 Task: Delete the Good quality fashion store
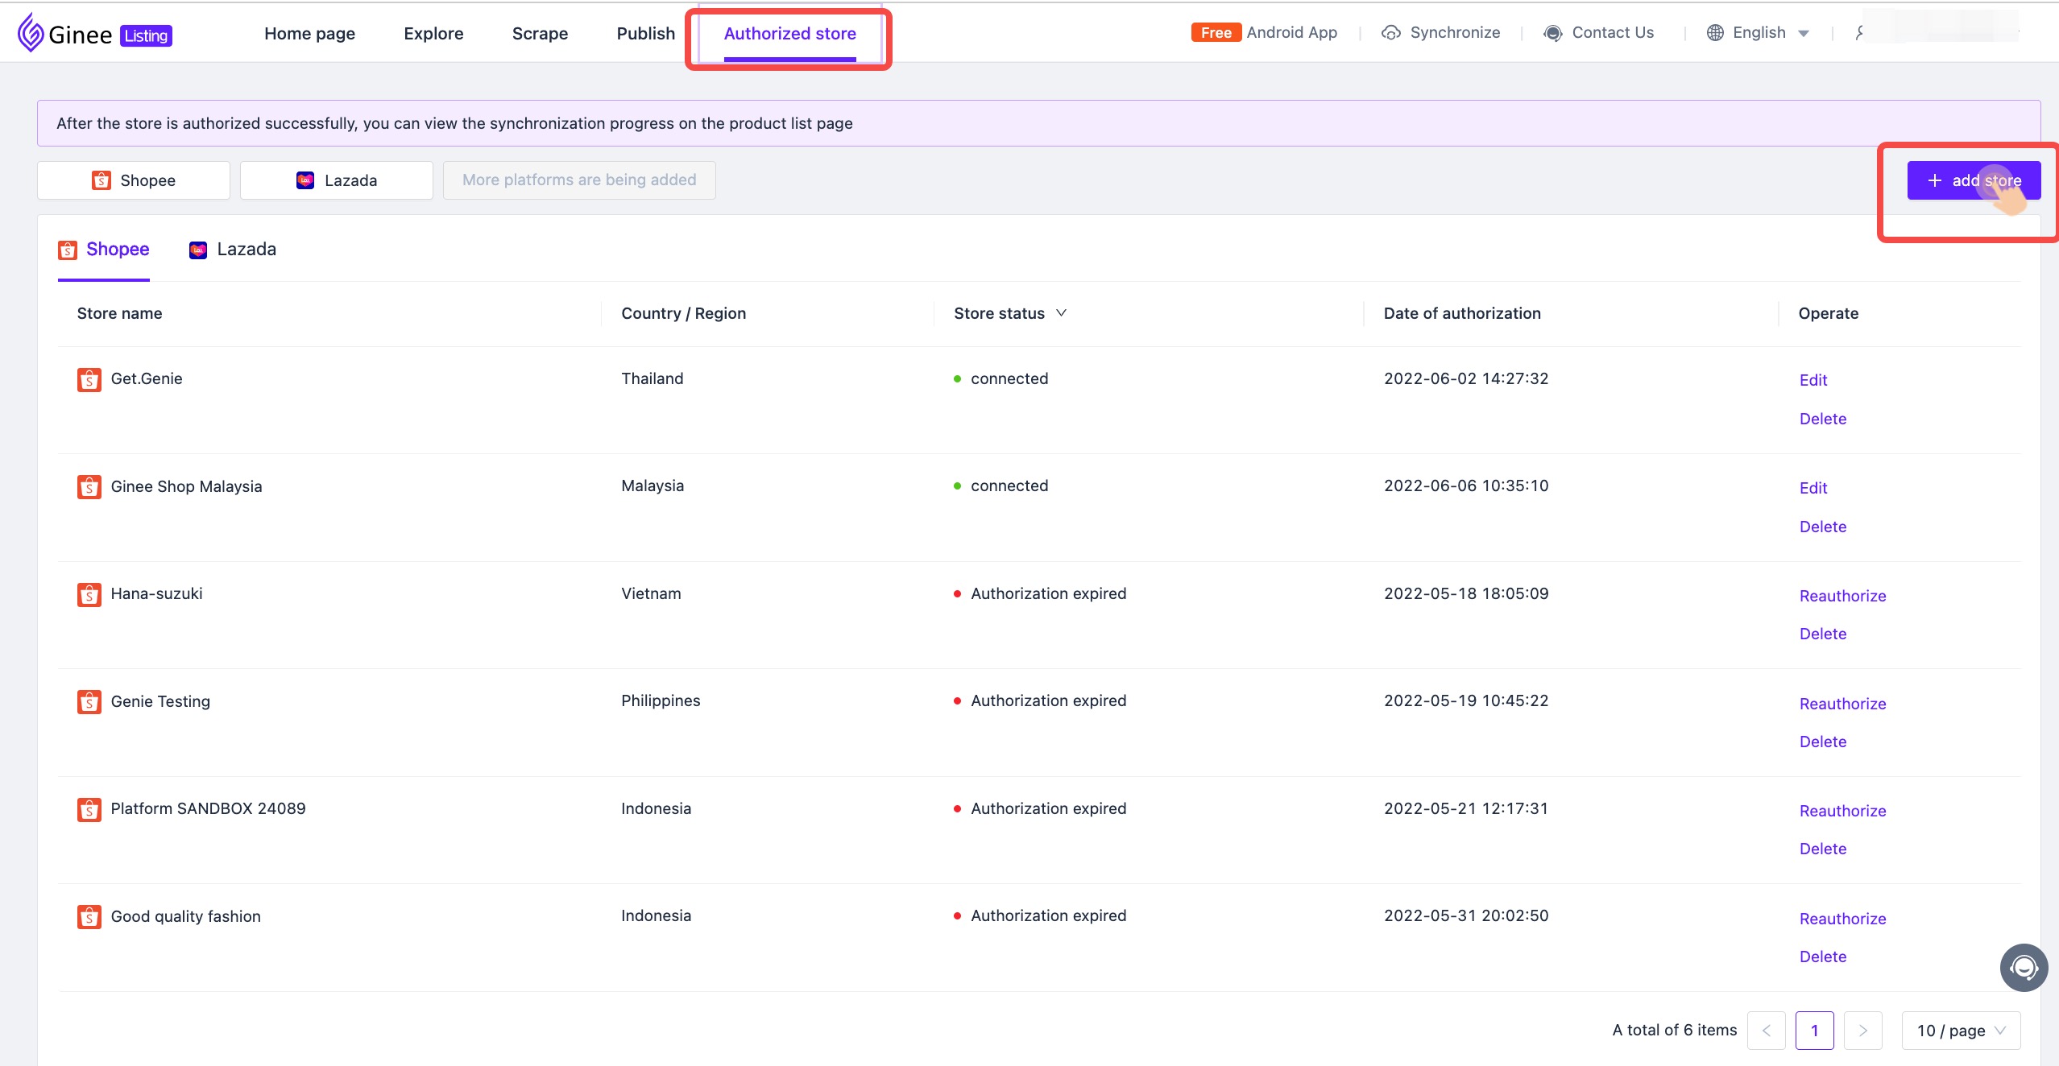click(x=1823, y=957)
